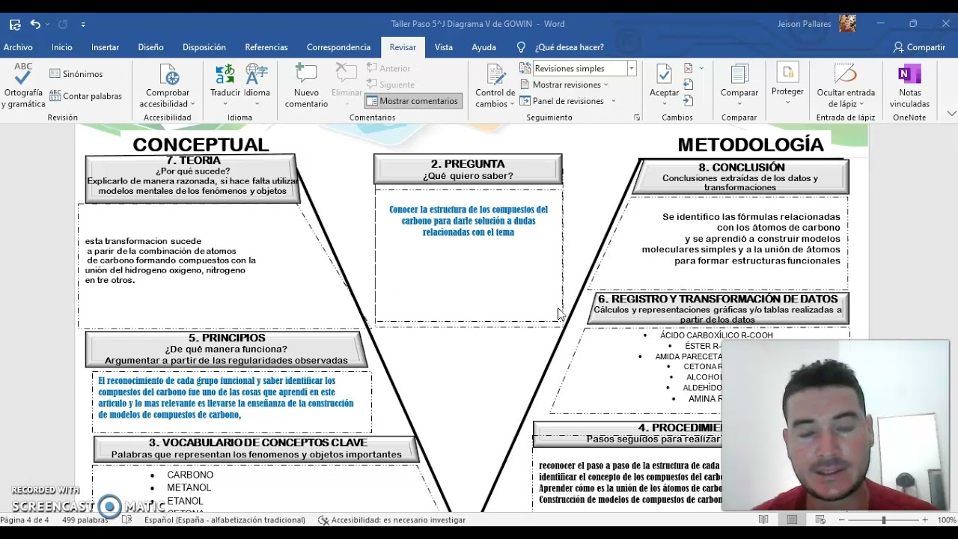Click the Español (España) language indicator
The width and height of the screenshot is (958, 539).
click(225, 520)
